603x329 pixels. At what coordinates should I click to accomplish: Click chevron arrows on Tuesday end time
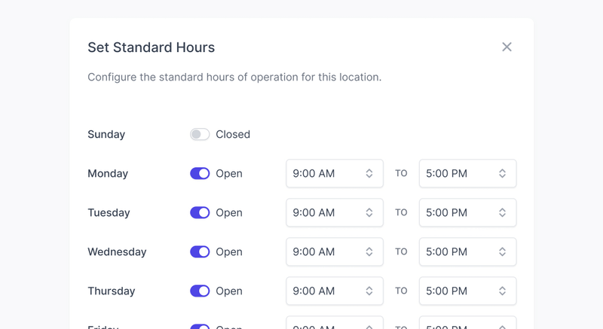pos(503,212)
